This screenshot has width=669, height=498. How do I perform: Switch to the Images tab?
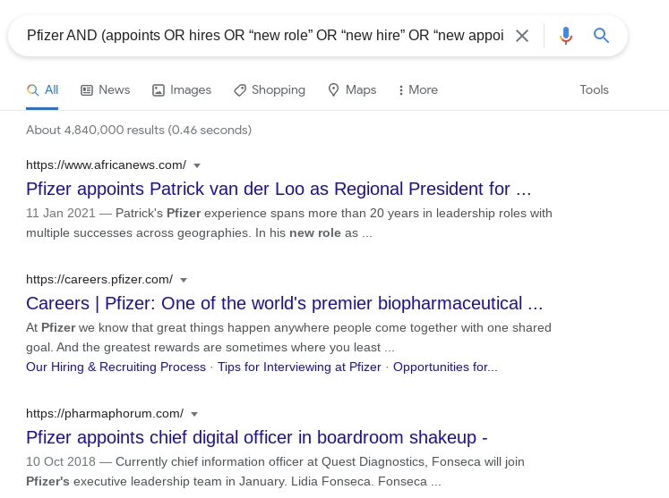pyautogui.click(x=182, y=89)
